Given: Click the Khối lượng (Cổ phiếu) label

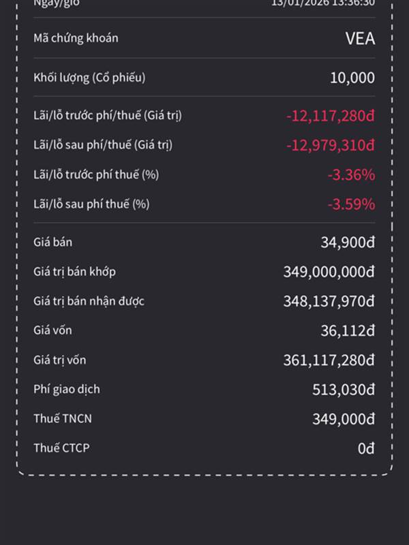Looking at the screenshot, I should [x=89, y=78].
